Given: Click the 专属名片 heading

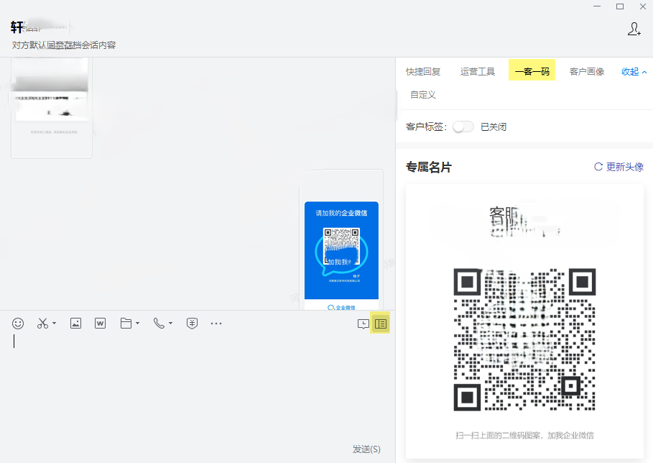Looking at the screenshot, I should 429,167.
